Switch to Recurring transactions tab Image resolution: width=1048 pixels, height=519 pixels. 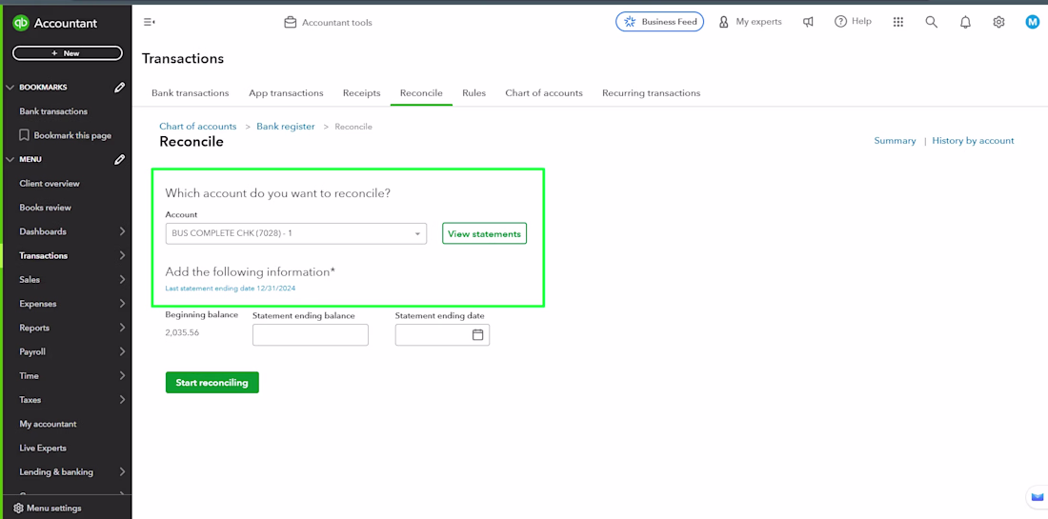coord(651,92)
